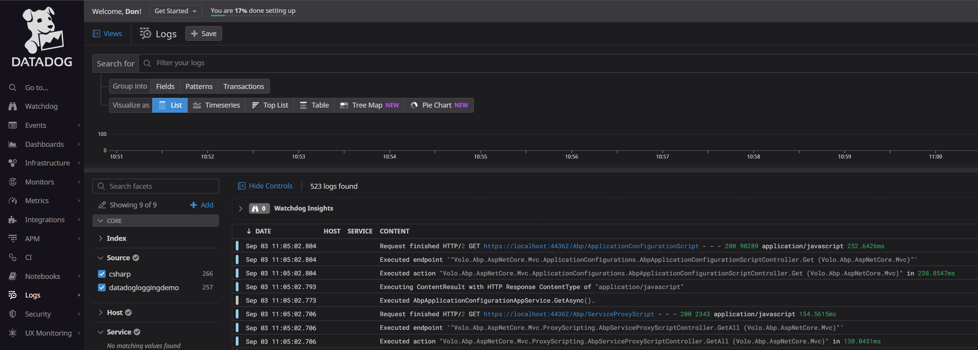Click the HOST column header
This screenshot has width=978, height=350.
point(332,232)
